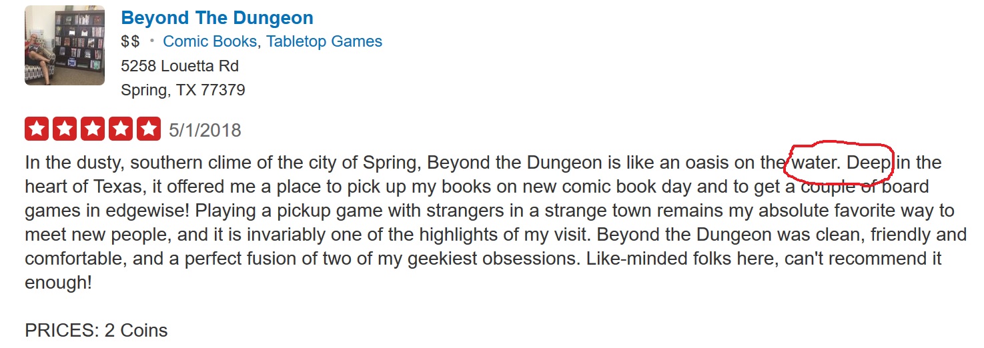Open the Beyond The Dungeon business page
The width and height of the screenshot is (984, 348).
click(x=217, y=17)
